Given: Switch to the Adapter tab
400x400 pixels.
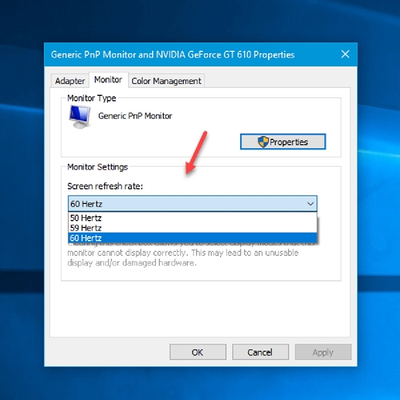Looking at the screenshot, I should pyautogui.click(x=69, y=81).
